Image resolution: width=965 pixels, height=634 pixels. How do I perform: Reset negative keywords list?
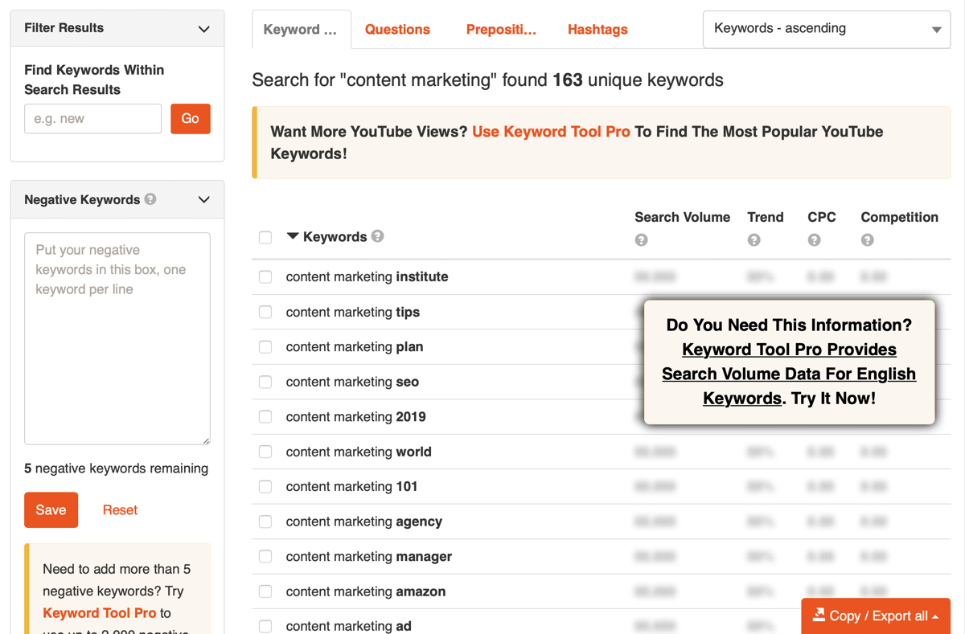click(x=120, y=510)
